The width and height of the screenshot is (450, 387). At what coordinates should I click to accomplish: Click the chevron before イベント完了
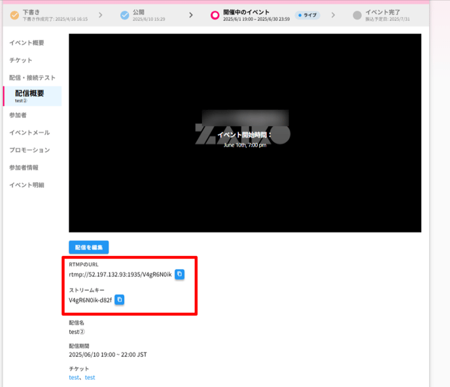333,15
